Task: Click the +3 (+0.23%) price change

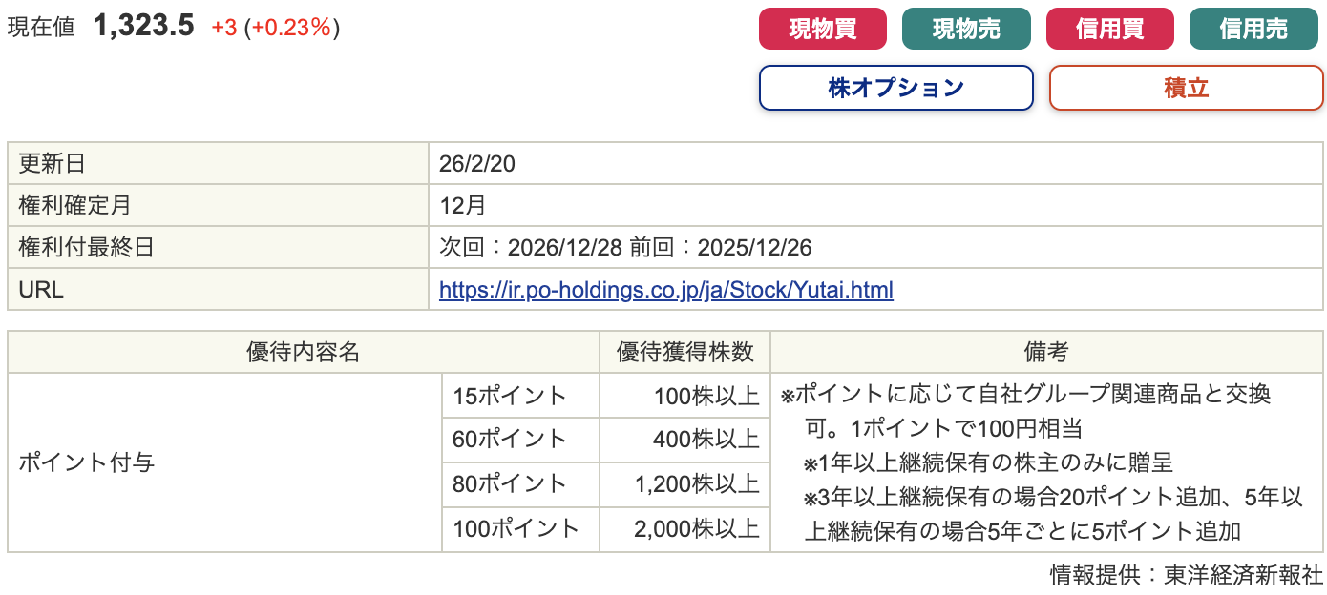Action: pos(275,28)
